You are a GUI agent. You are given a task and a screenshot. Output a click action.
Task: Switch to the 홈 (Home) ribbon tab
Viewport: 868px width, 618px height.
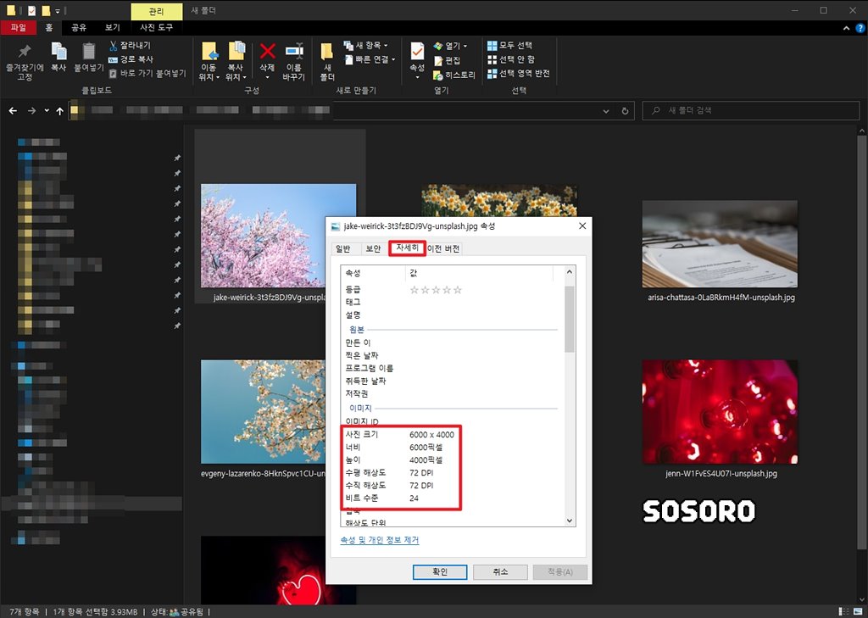pyautogui.click(x=49, y=27)
